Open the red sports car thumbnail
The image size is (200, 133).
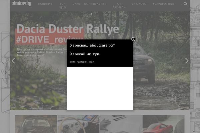[x=164, y=124]
